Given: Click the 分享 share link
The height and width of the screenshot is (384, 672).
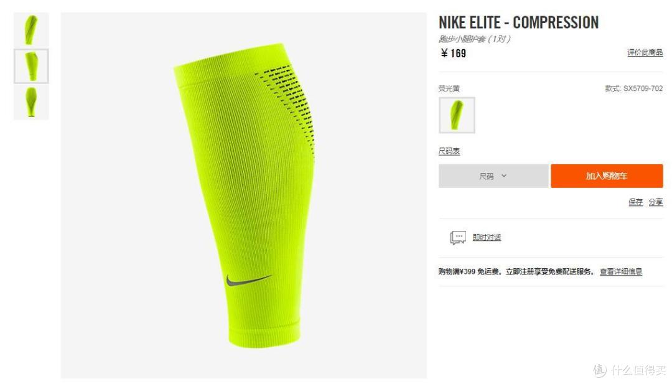Looking at the screenshot, I should pos(656,202).
